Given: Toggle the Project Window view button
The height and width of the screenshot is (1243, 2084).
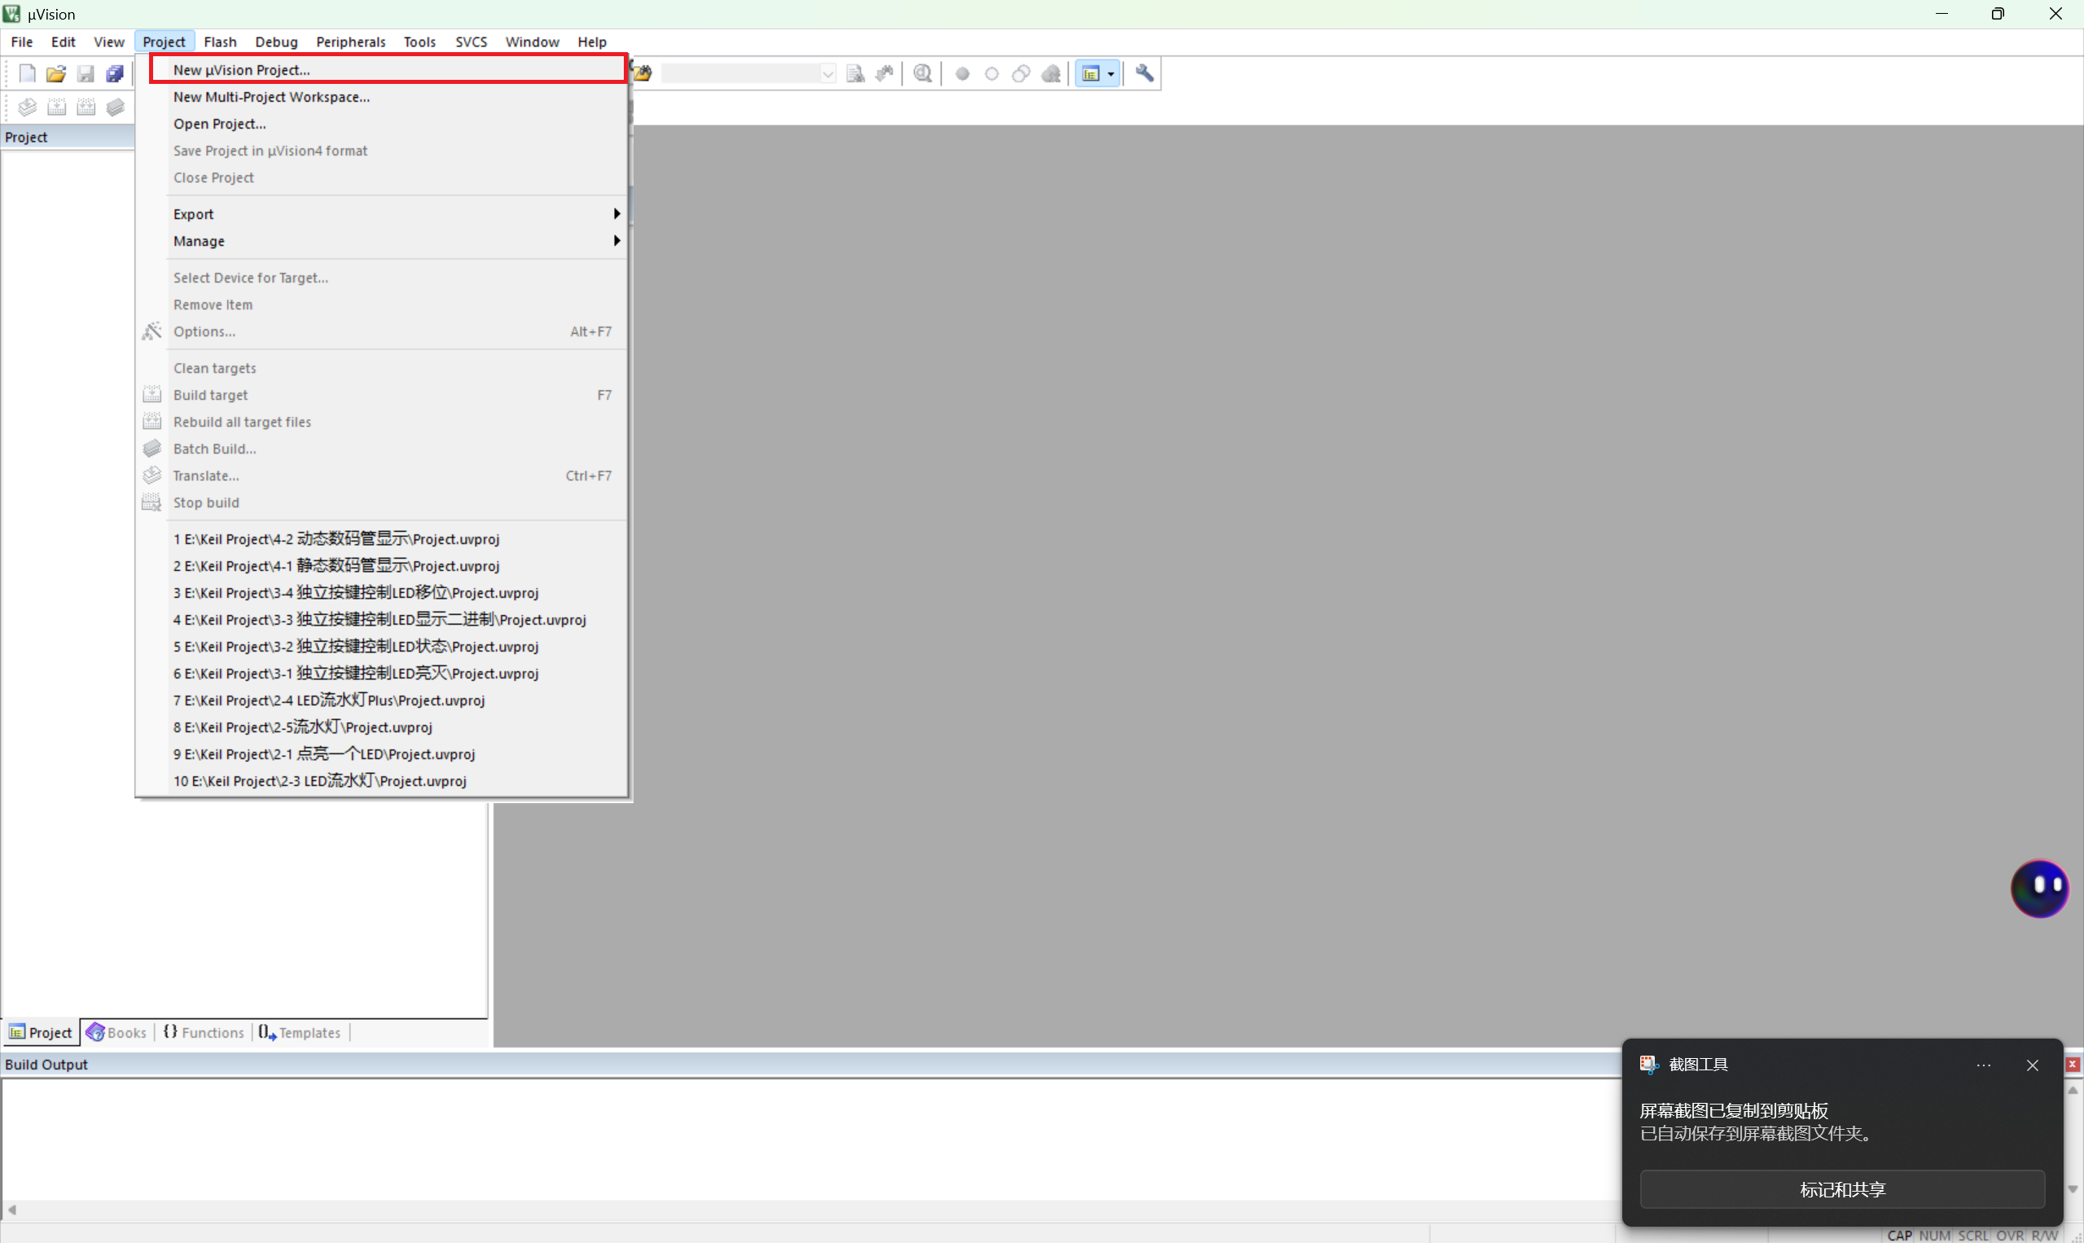Looking at the screenshot, I should [1091, 73].
